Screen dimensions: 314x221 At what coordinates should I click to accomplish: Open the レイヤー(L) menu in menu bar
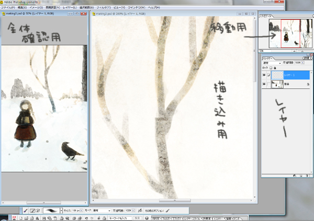(x=70, y=8)
